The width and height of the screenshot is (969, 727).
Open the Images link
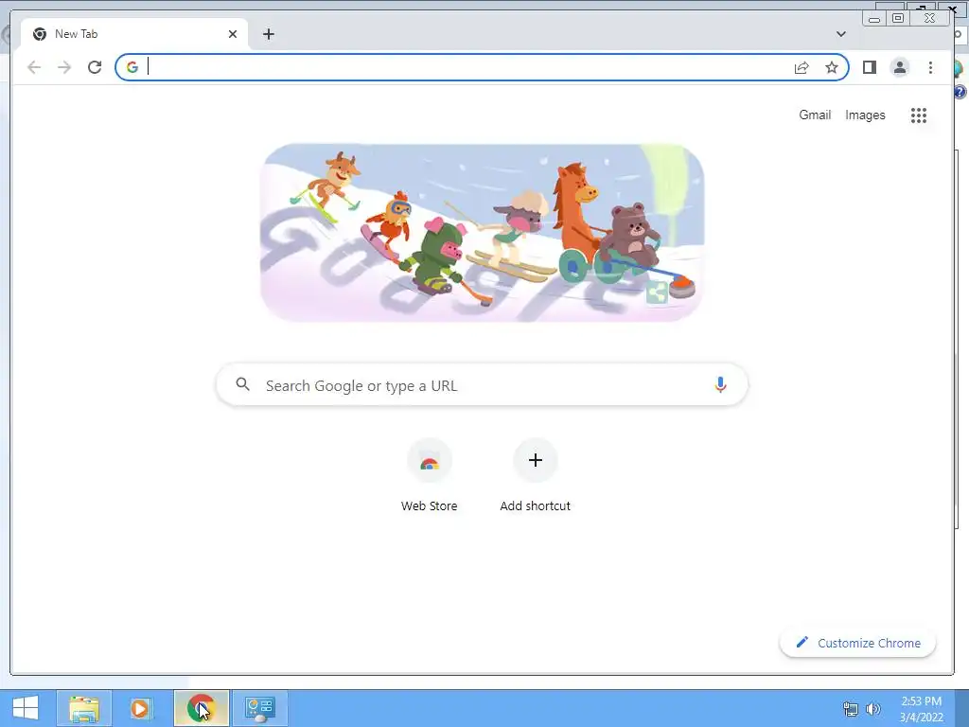pos(865,115)
